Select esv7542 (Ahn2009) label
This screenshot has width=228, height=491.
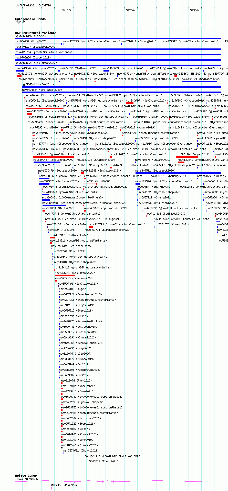coord(74,127)
